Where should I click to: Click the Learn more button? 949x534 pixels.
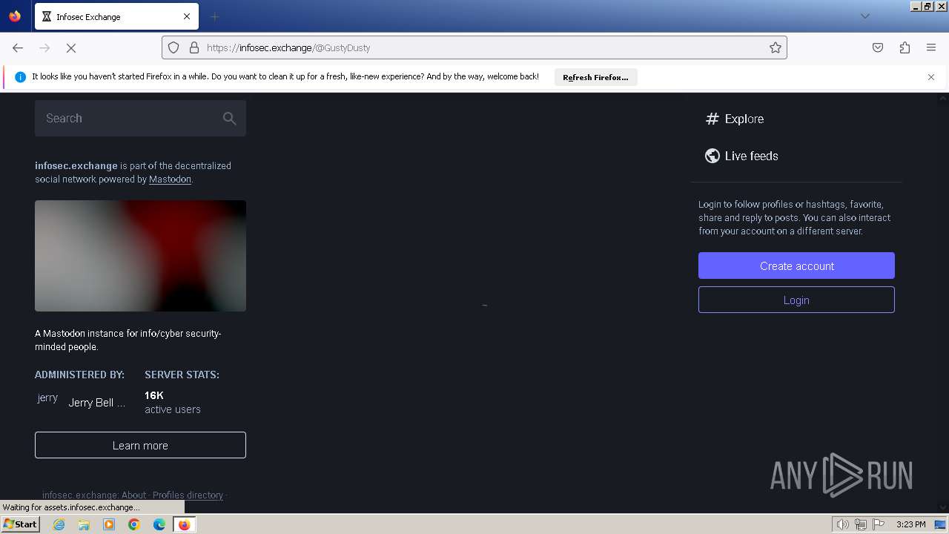point(140,445)
